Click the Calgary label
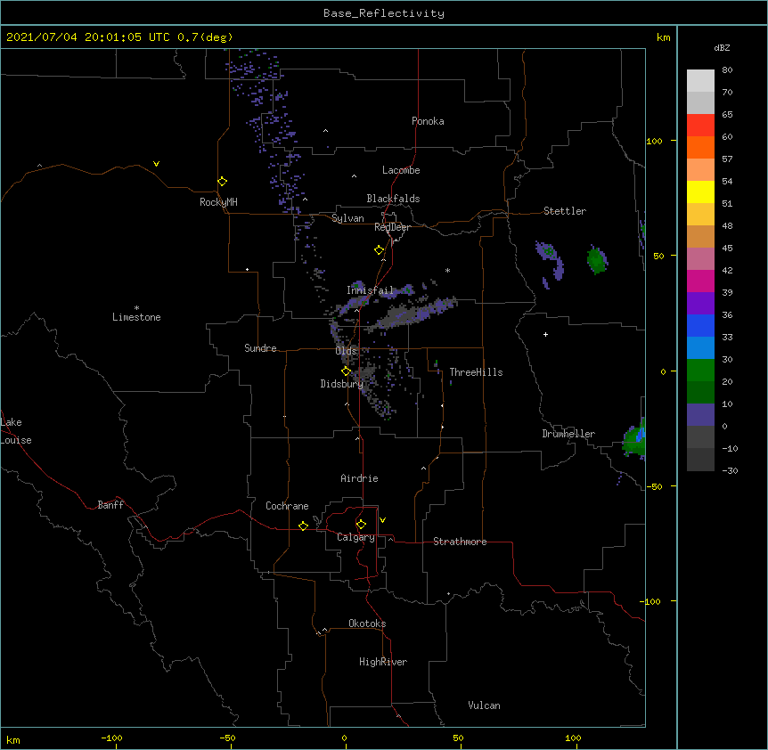768x750 pixels. click(355, 537)
